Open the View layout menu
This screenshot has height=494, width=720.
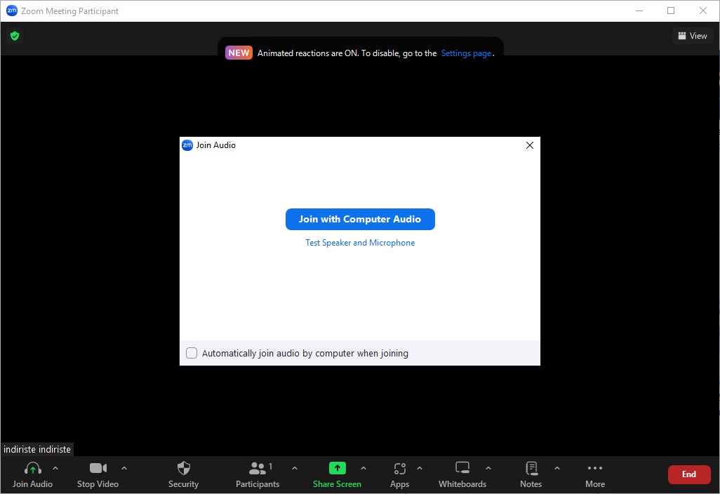[693, 36]
